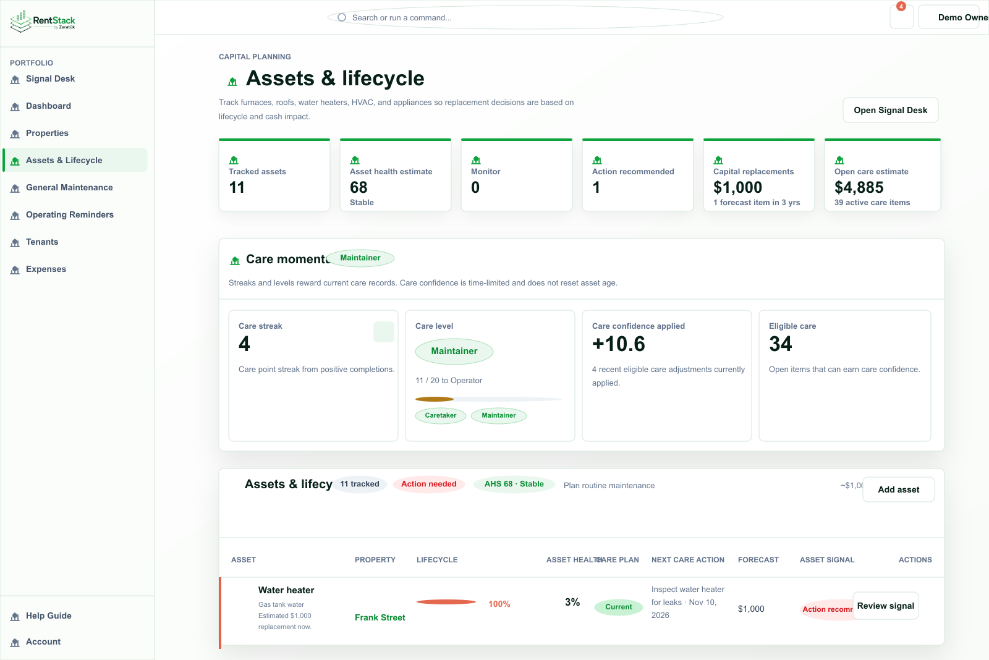Click the Monitor card icon
989x660 pixels.
(476, 160)
